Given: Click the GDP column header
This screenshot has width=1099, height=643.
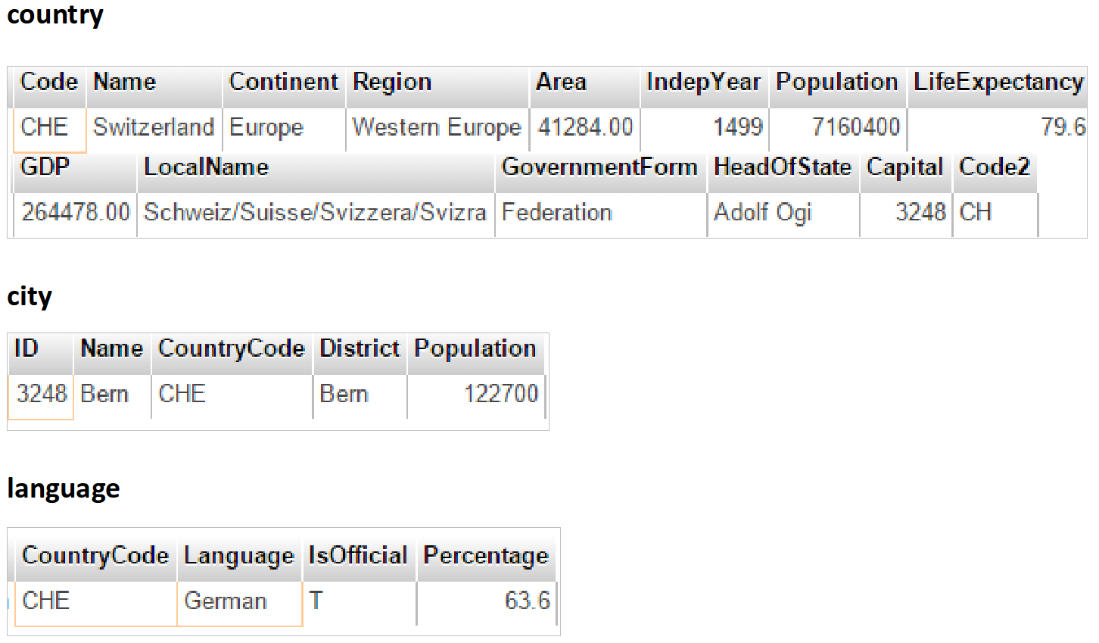Looking at the screenshot, I should click(45, 167).
